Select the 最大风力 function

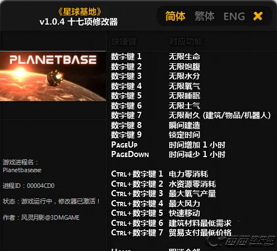pyautogui.click(x=184, y=203)
